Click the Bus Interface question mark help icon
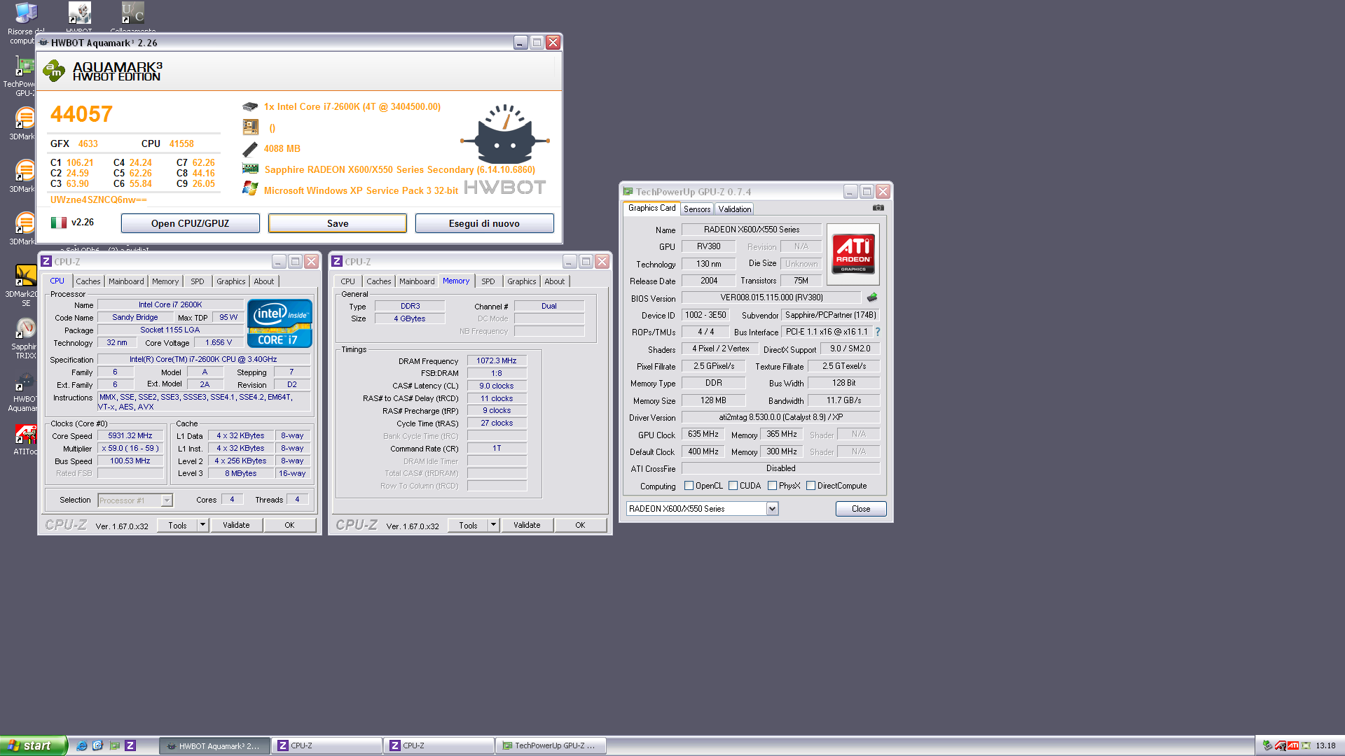The height and width of the screenshot is (756, 1345). (877, 332)
